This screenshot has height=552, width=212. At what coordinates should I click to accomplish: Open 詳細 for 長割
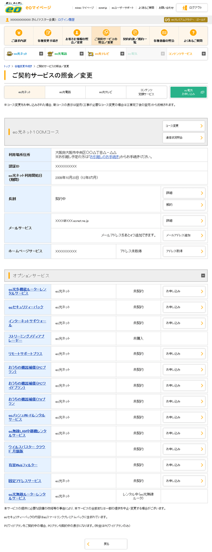[183, 193]
